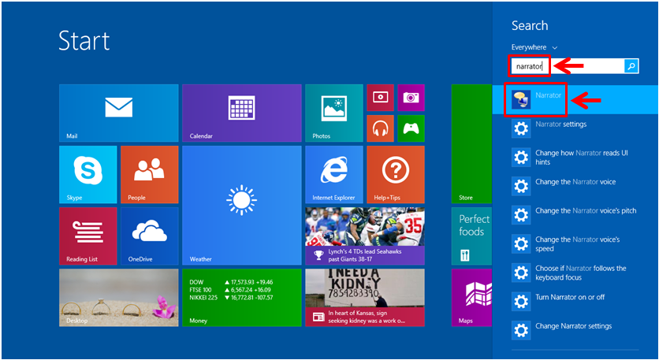Launch Internet Explorer tile
The image size is (659, 360).
click(334, 175)
